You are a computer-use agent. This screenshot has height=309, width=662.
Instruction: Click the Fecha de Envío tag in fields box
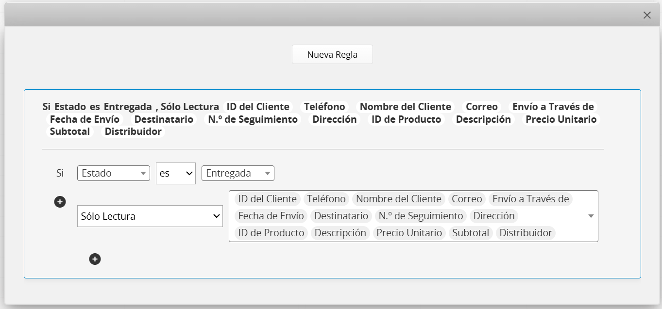point(271,216)
